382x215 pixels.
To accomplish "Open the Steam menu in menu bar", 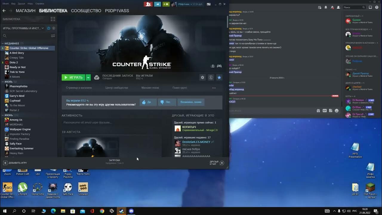I will 6,4.
